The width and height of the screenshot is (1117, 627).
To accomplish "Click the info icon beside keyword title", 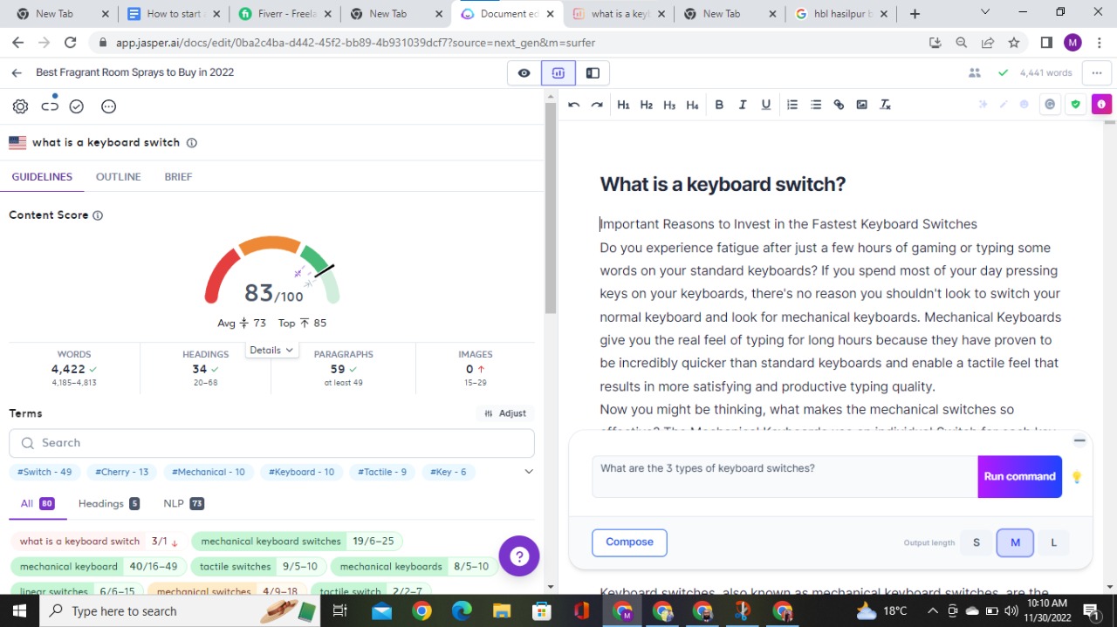I will click(x=192, y=143).
